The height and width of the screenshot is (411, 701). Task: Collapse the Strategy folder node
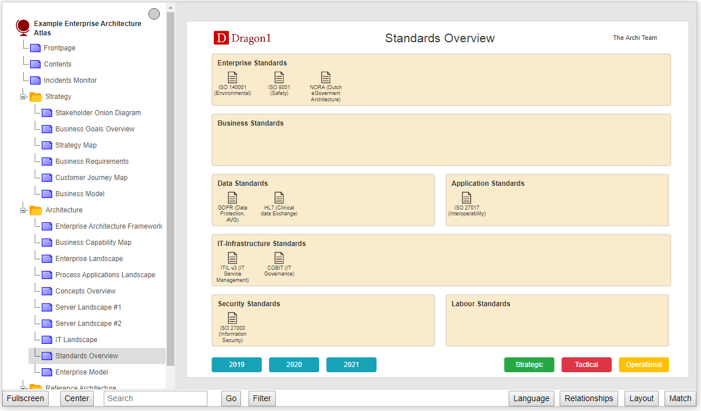(23, 97)
